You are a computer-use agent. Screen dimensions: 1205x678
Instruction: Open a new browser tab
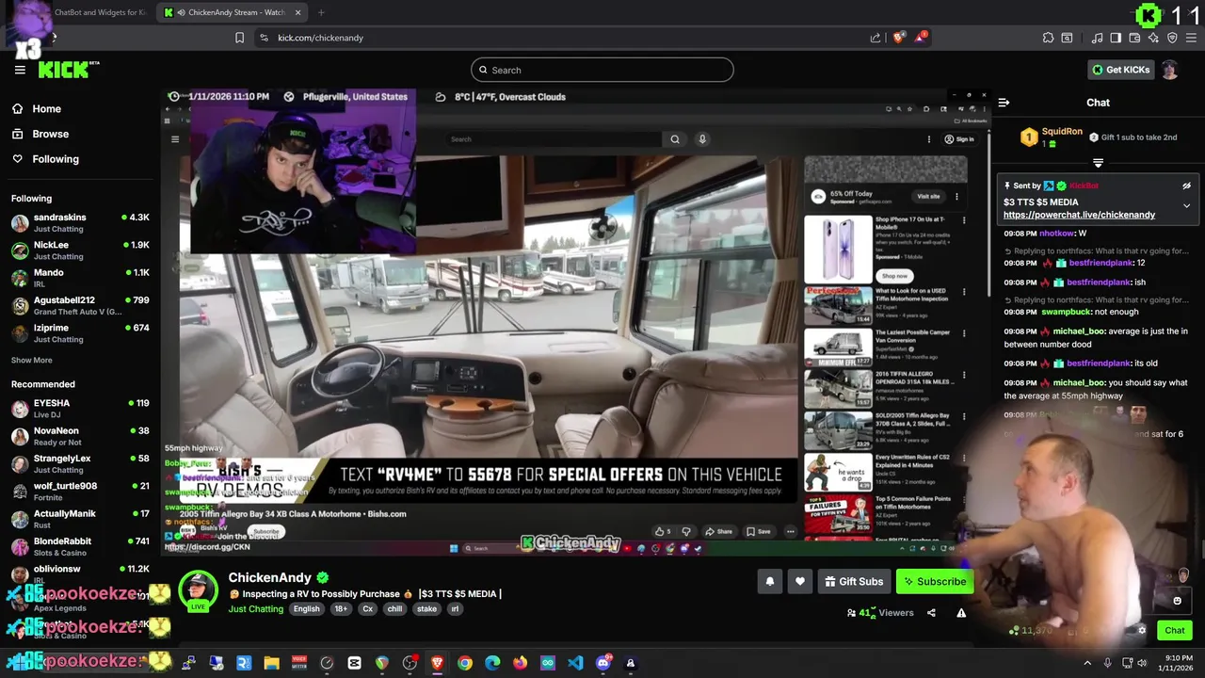pos(321,12)
